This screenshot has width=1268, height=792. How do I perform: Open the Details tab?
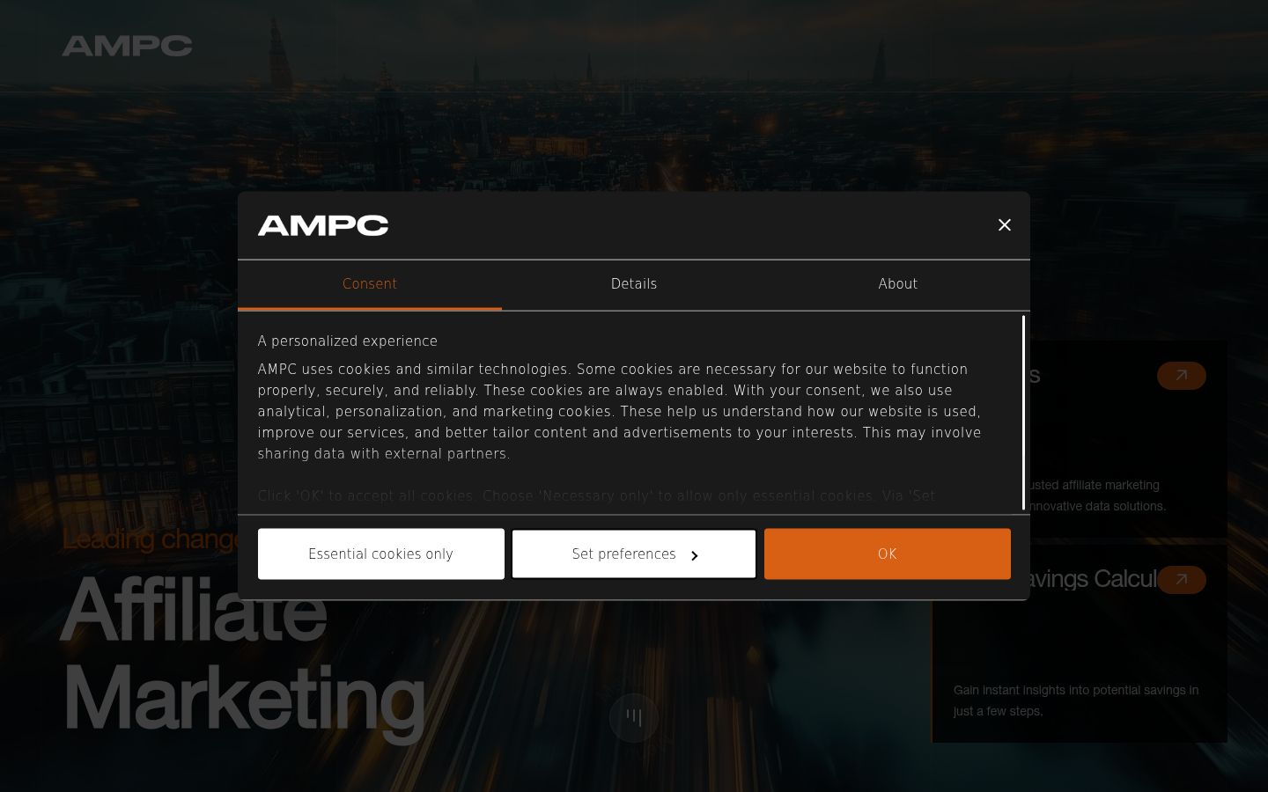point(634,284)
